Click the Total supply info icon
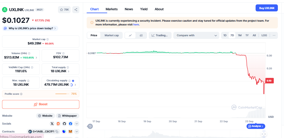The width and height of the screenshot is (284, 138). (68, 67)
